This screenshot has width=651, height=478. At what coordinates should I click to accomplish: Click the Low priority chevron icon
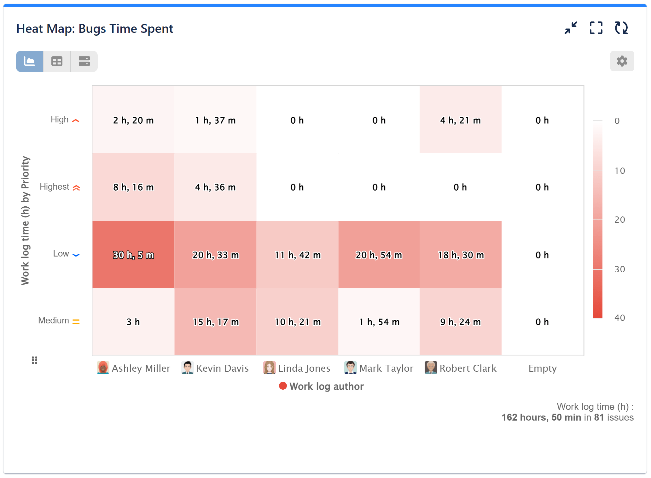(76, 254)
